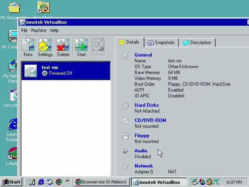
Task: Click the network icon beside Network
Action: 125,166
